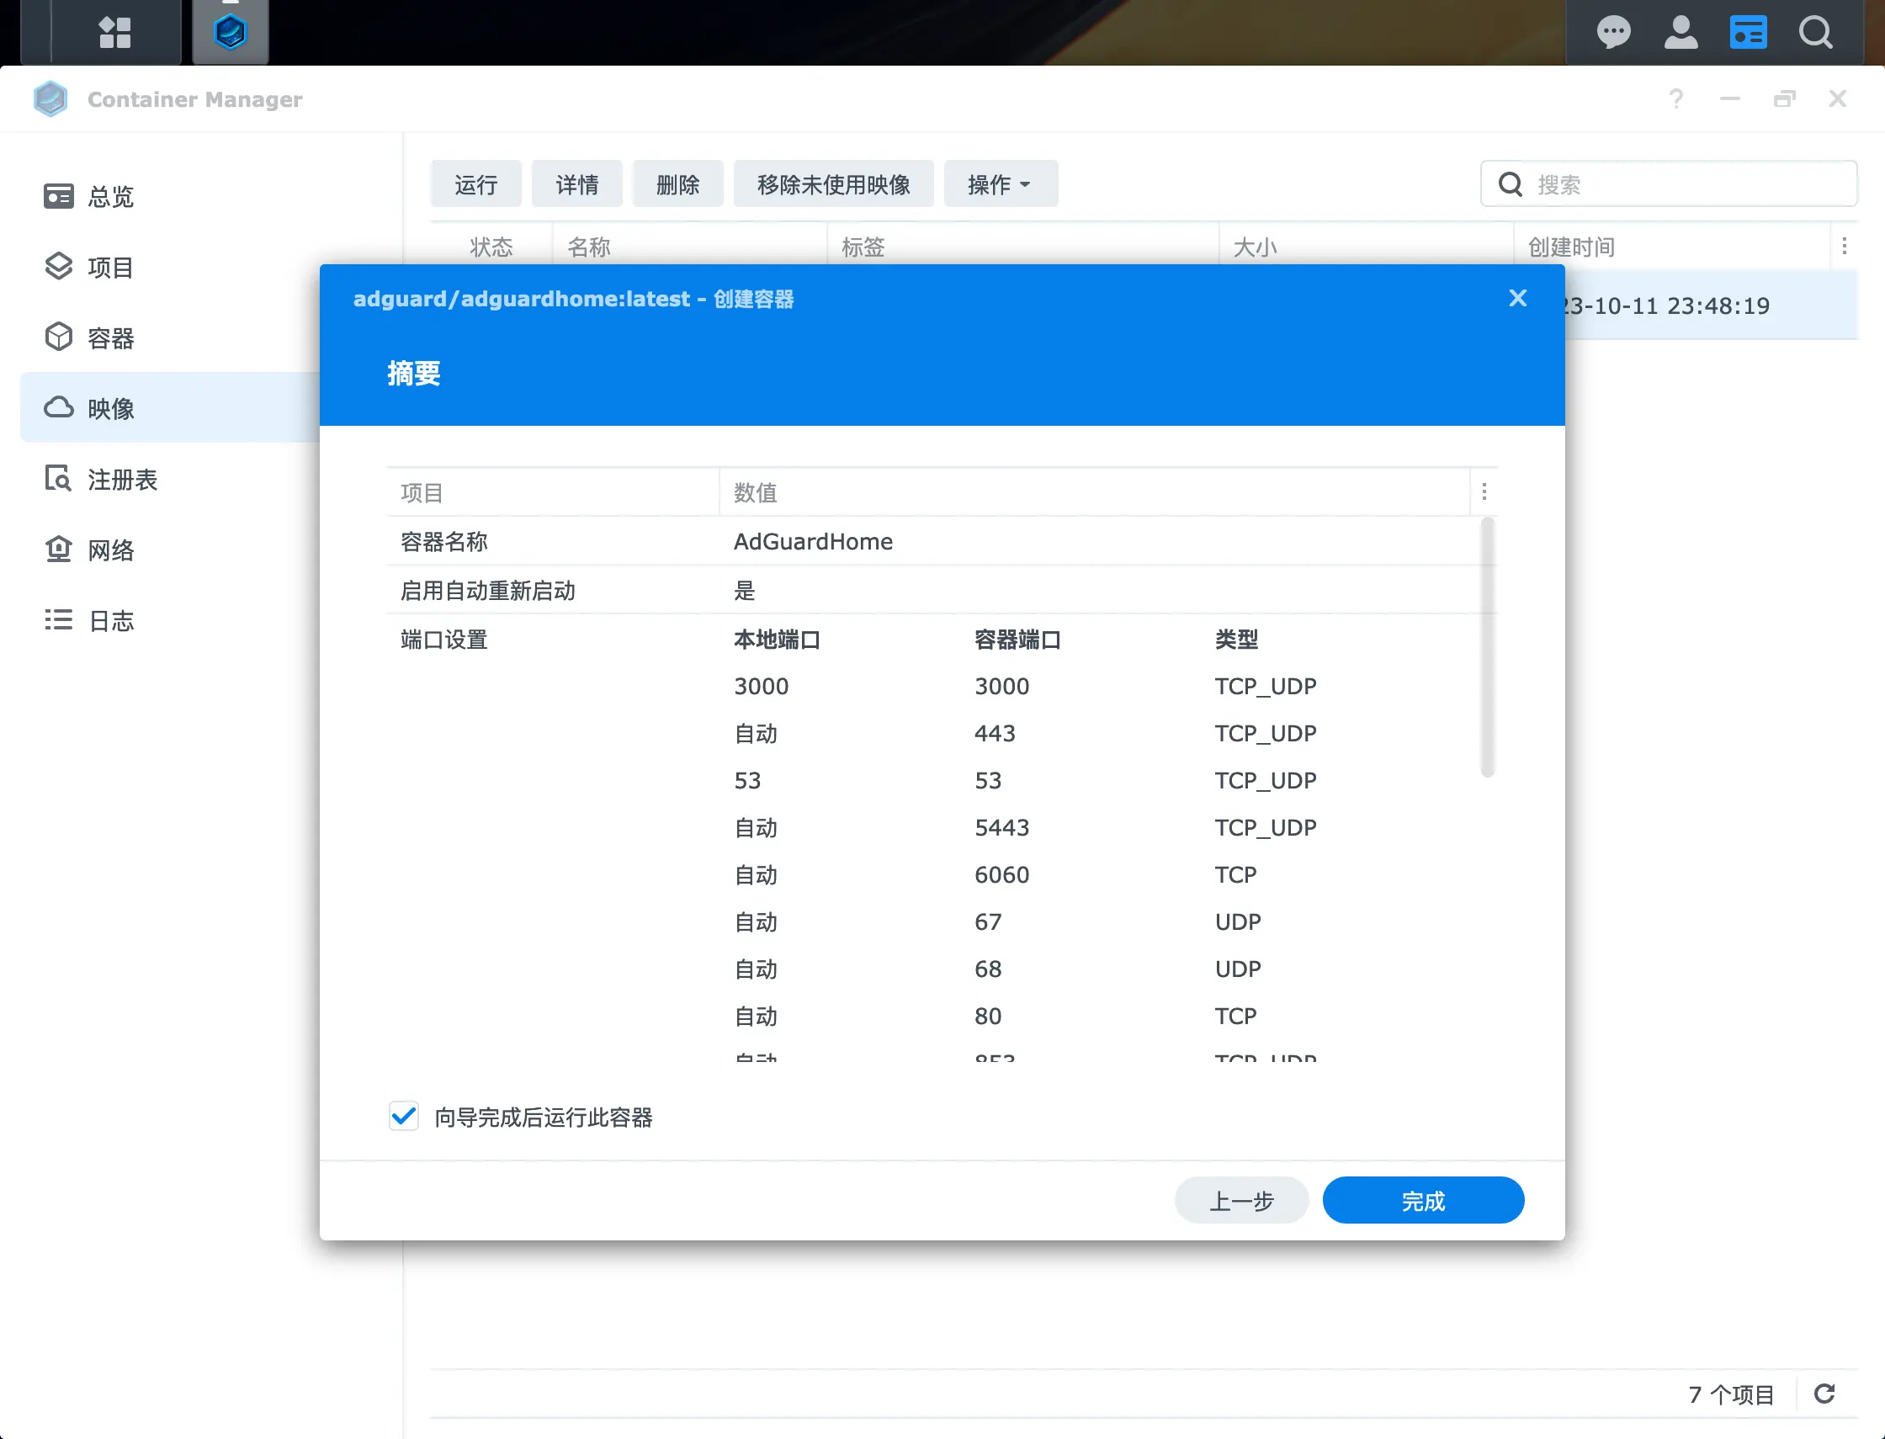This screenshot has height=1439, width=1885.
Task: Click the top bar search magnifier icon
Action: 1815,33
